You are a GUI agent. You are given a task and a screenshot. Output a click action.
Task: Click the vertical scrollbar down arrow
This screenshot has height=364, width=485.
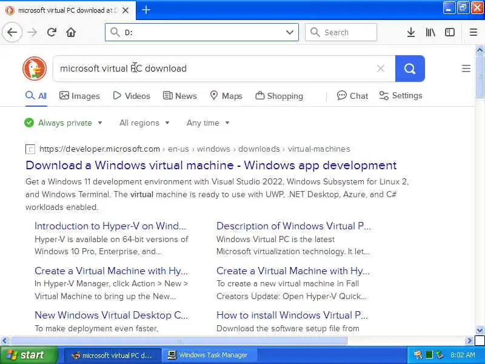pos(480,330)
